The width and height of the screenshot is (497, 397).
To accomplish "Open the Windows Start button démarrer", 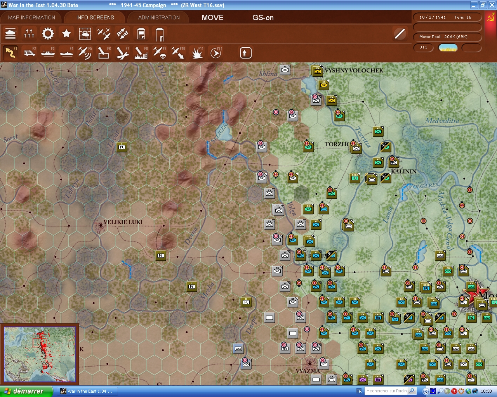I will coord(26,391).
